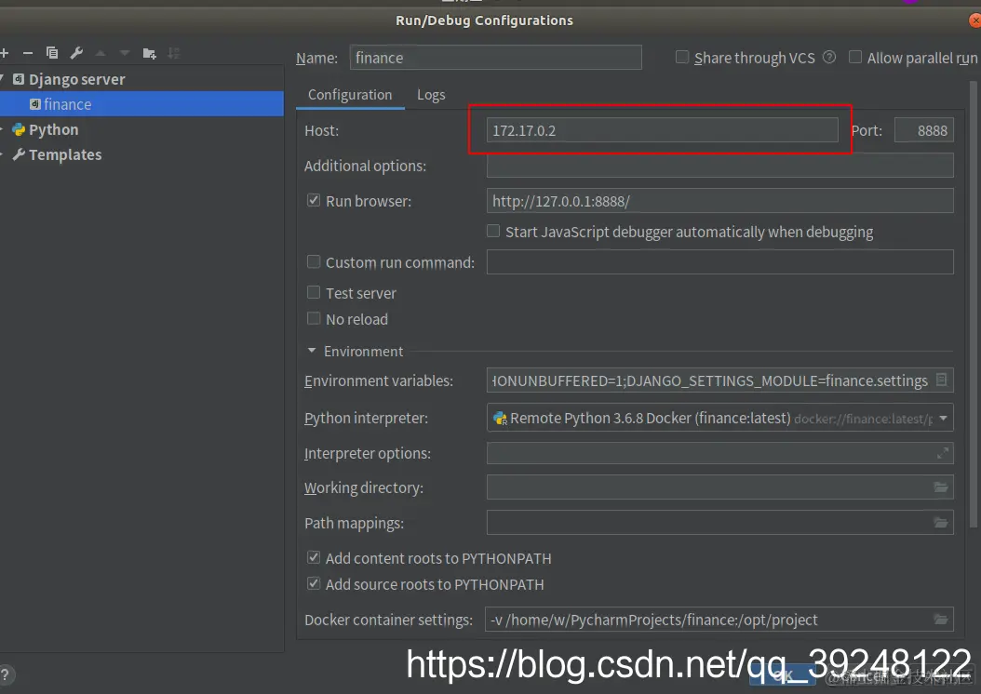Select Django server tree node
The image size is (981, 694).
tap(76, 79)
